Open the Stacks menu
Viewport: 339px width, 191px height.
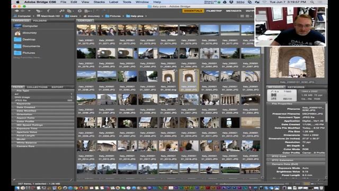pos(99,2)
